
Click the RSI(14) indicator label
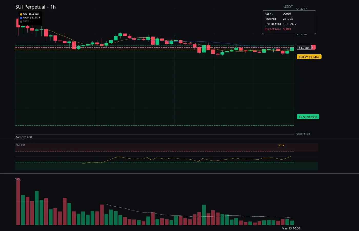click(20, 145)
